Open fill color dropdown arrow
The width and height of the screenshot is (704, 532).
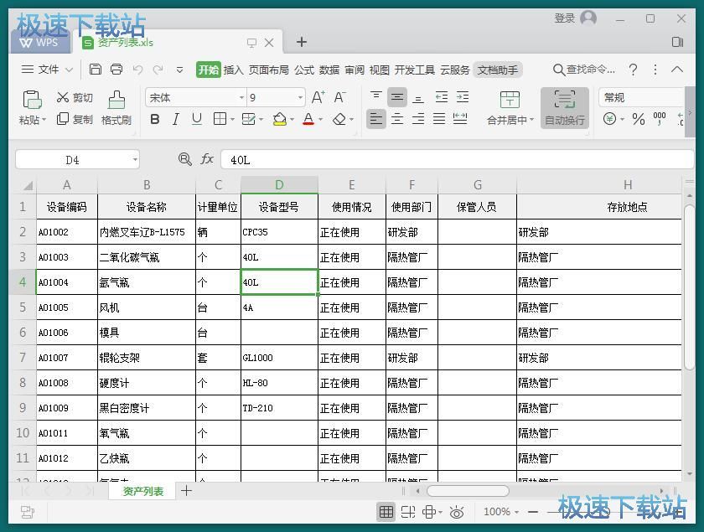pyautogui.click(x=292, y=120)
